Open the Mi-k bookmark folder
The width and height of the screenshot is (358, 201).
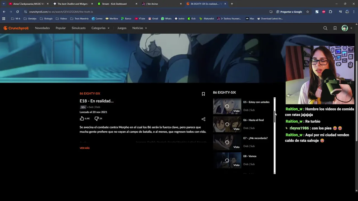pos(16,19)
